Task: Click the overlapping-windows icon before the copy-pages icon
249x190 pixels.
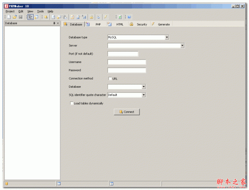Action: point(59,17)
